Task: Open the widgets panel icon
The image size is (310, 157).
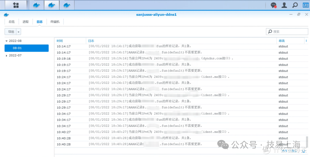Action: tap(306, 5)
